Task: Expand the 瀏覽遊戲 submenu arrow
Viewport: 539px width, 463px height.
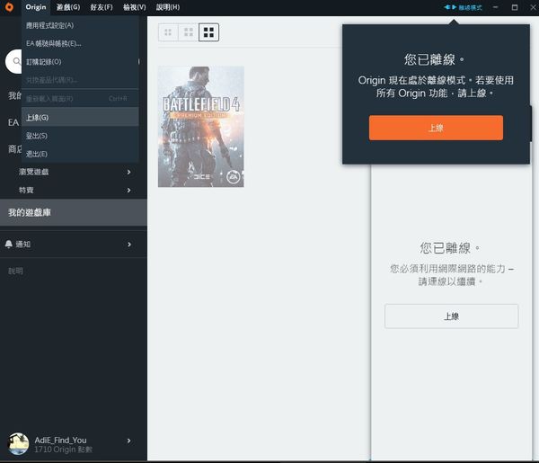Action: 128,171
